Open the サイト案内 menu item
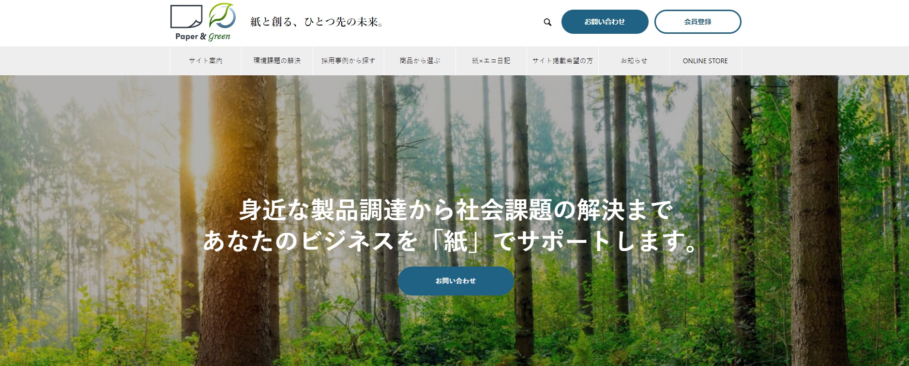Screen dimensions: 909x366 (x=206, y=61)
